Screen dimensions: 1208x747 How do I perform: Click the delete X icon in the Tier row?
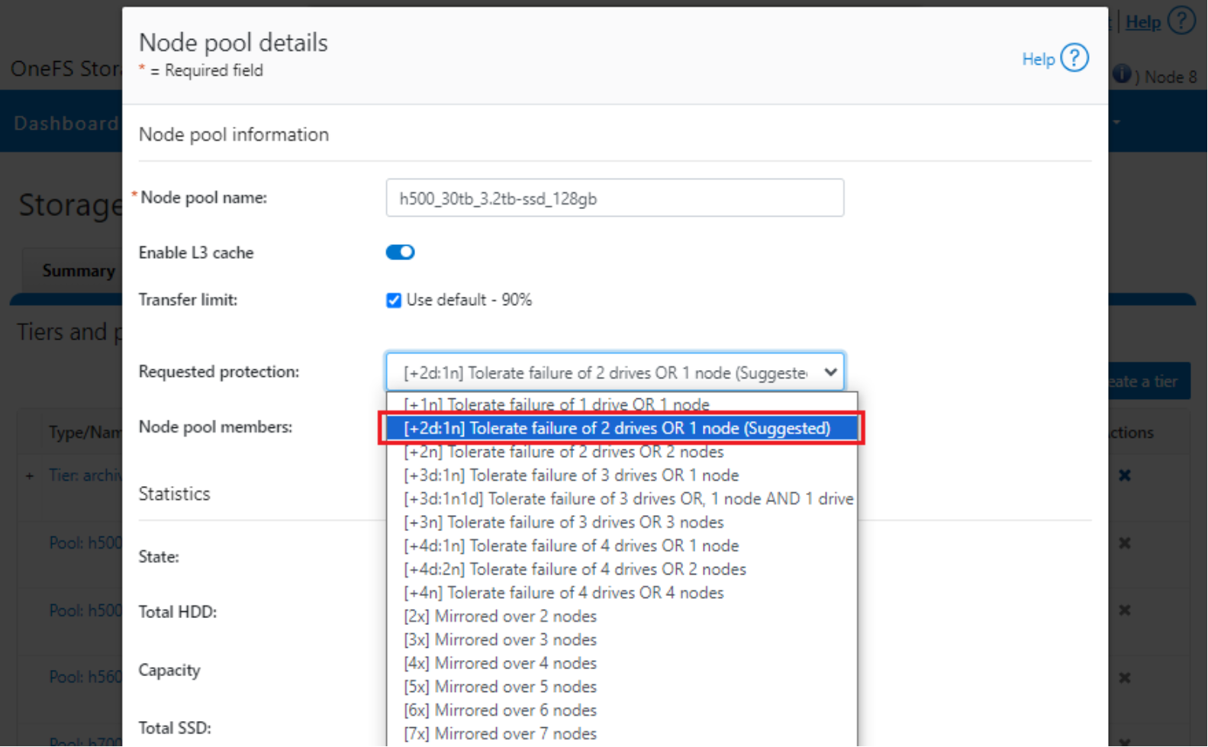1125,475
